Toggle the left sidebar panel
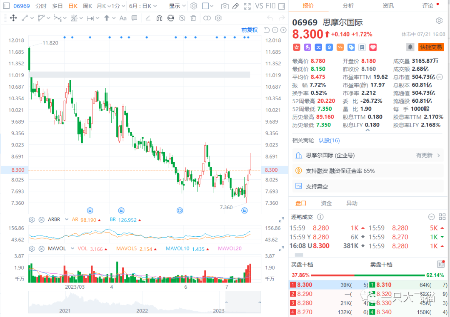Image resolution: width=450 pixels, height=317 pixels. point(6,6)
